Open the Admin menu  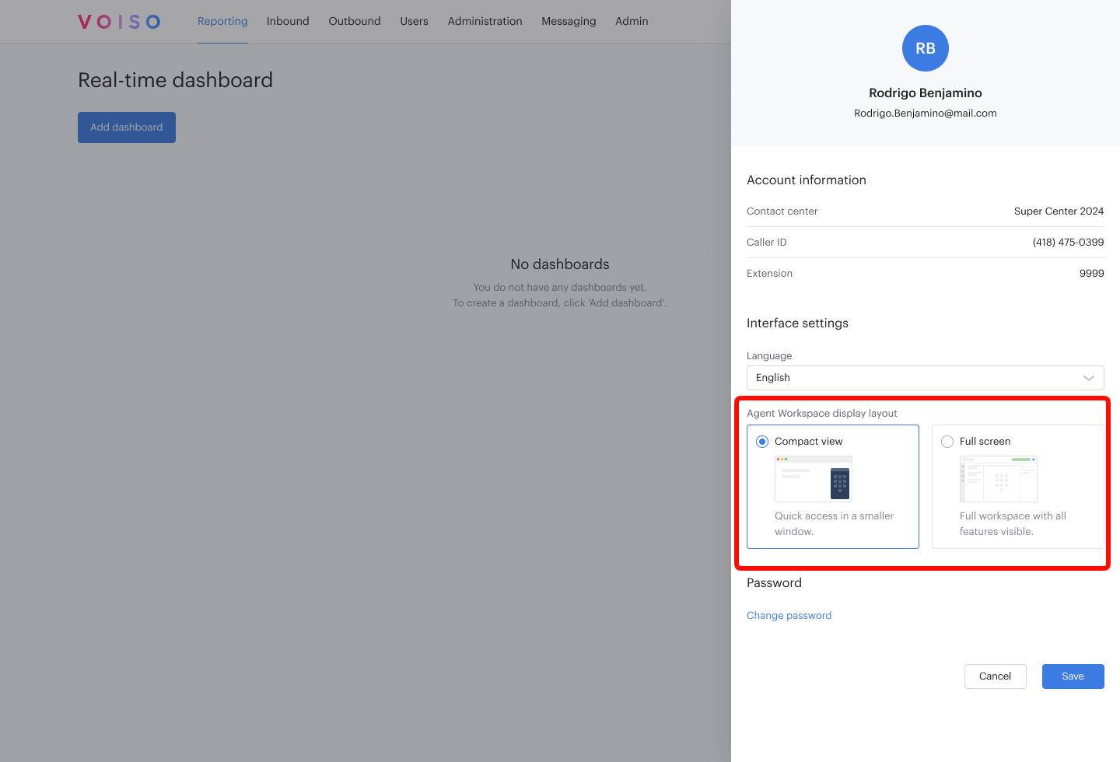(x=632, y=21)
